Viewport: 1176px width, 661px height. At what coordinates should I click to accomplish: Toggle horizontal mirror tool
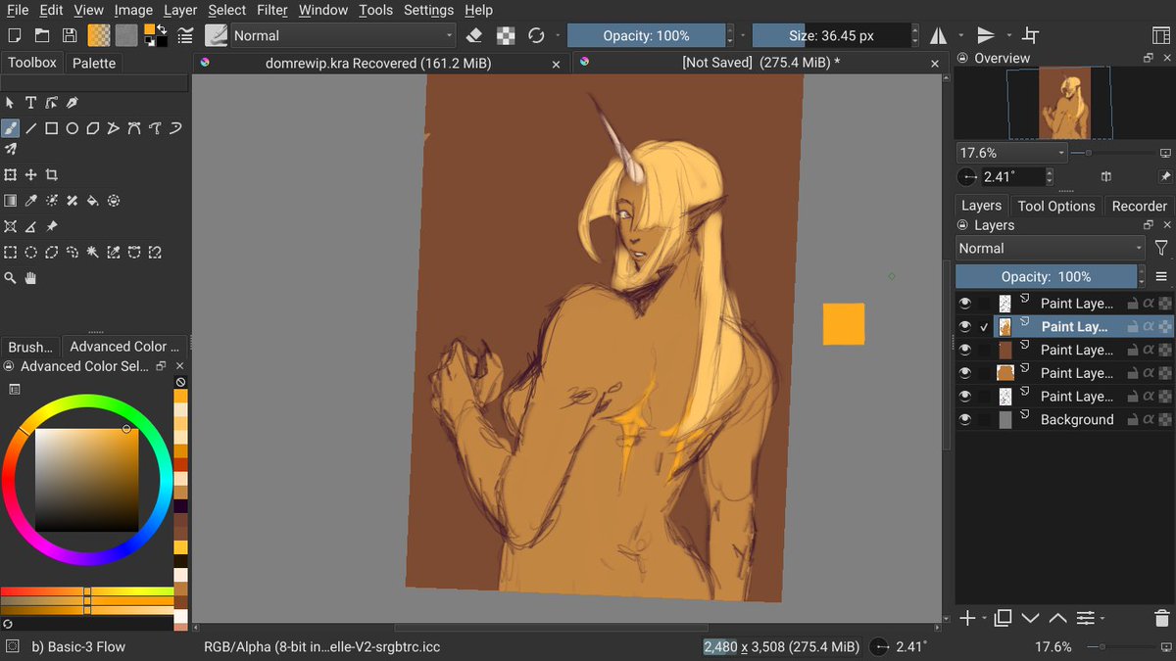click(x=939, y=35)
